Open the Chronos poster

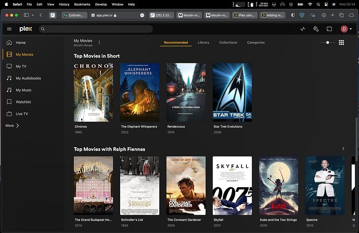[94, 93]
